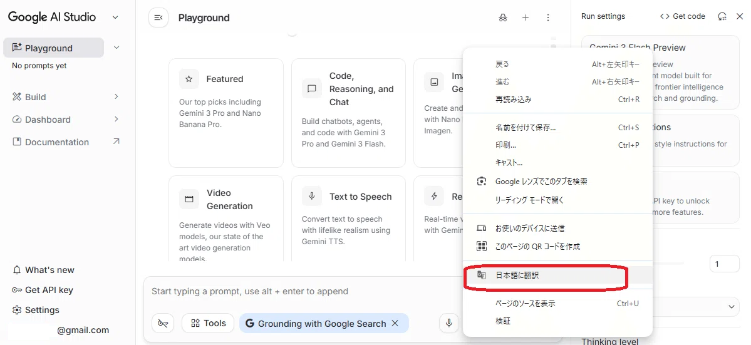Select ページのソースを表示 in context menu
The image size is (751, 345).
(559, 304)
